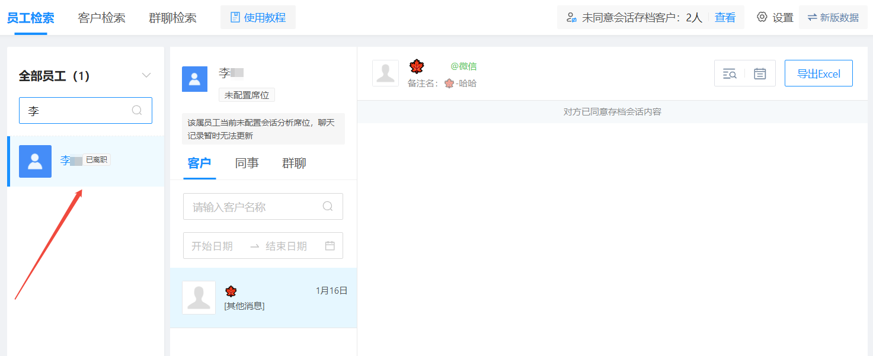Click the 导出Excel button

tap(818, 73)
